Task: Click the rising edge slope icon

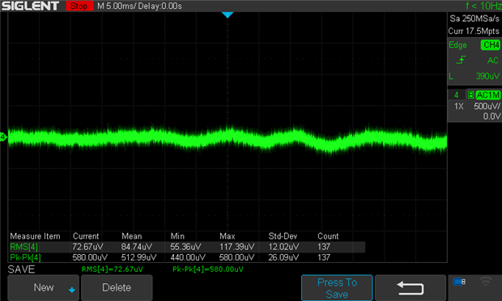Action: [461, 60]
